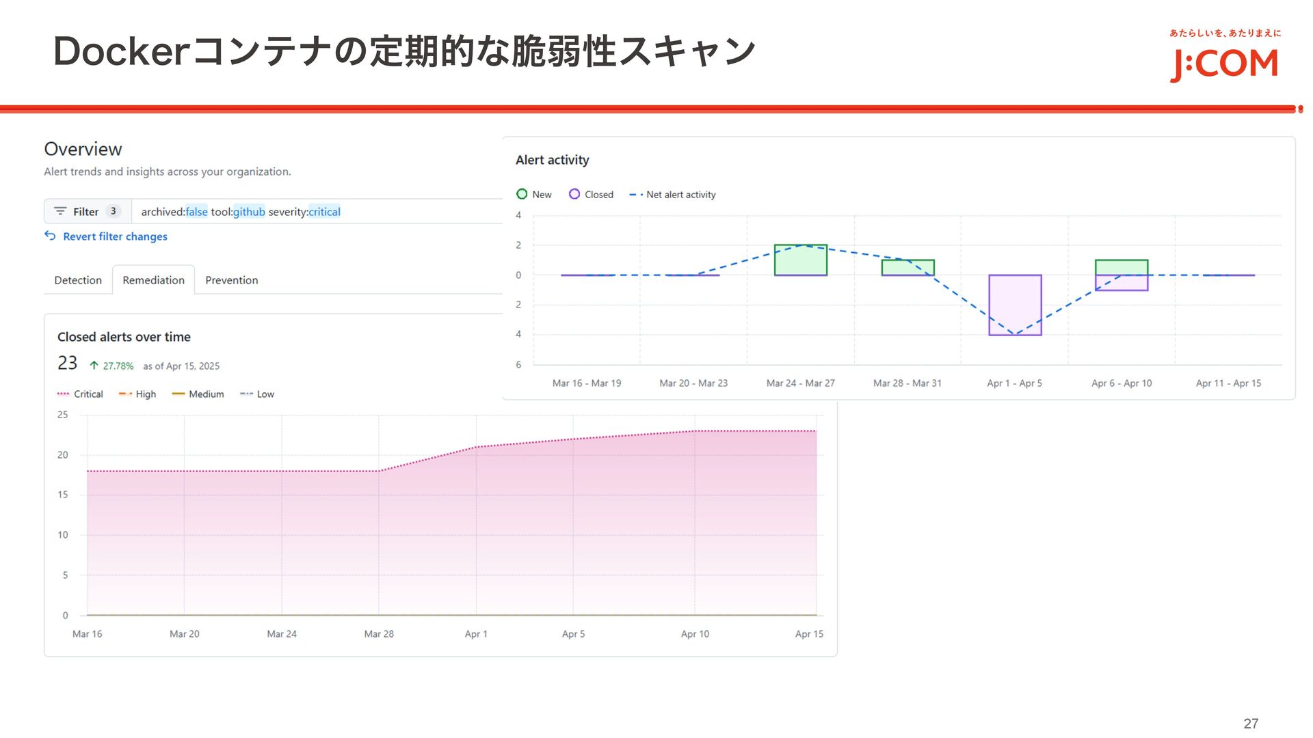Click Revert filter changes link
The image size is (1313, 738).
[115, 236]
